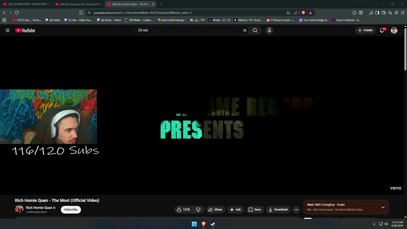Viewport: 407px width, 229px height.
Task: Open Brave Shields lion icon
Action: [303, 13]
